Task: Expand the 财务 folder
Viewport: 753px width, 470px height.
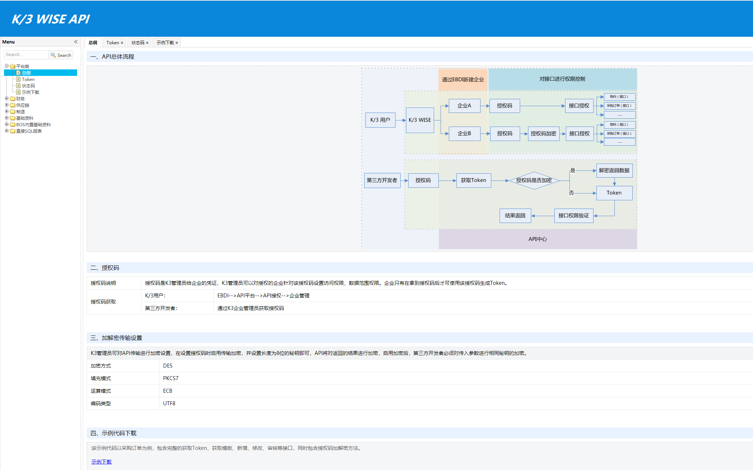Action: click(6, 98)
